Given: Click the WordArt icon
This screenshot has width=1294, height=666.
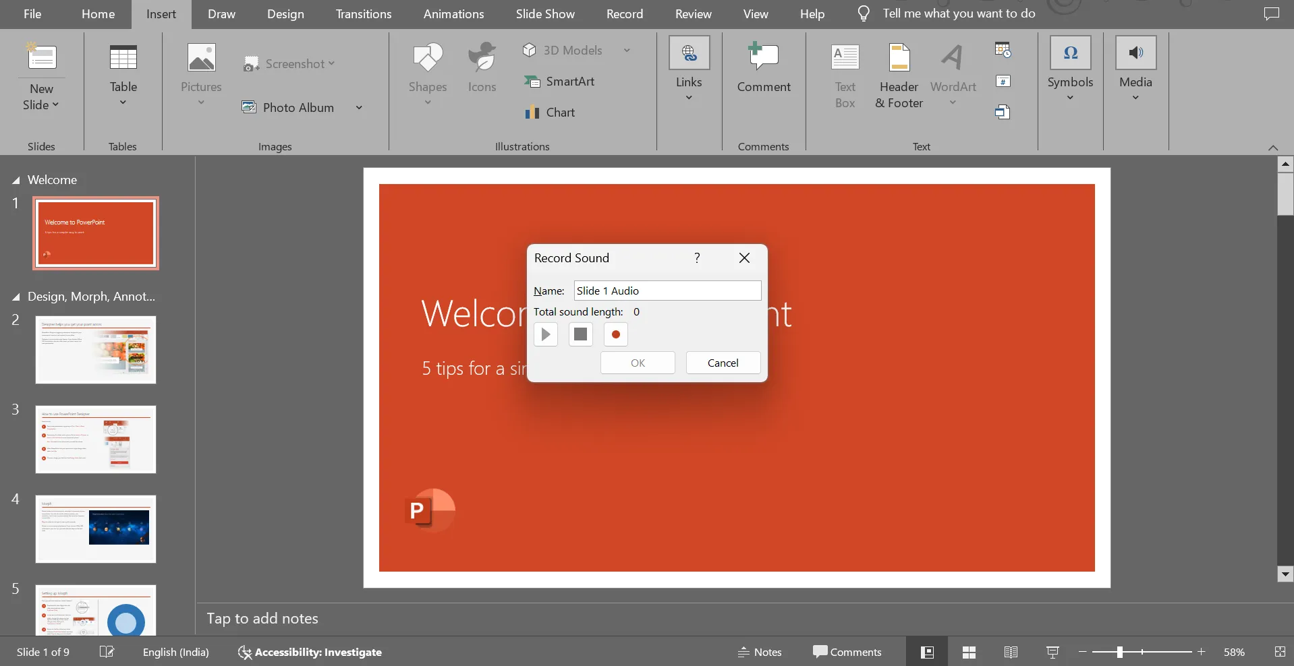Looking at the screenshot, I should tap(953, 57).
